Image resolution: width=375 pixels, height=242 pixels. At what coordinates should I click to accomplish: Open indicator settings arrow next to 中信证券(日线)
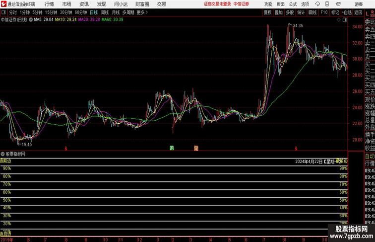[x=31, y=20]
